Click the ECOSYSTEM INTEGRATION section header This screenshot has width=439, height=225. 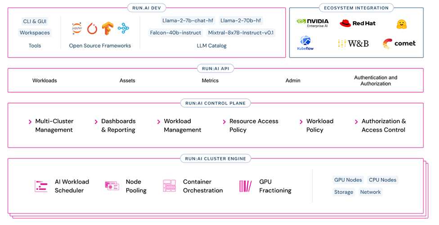tap(356, 8)
